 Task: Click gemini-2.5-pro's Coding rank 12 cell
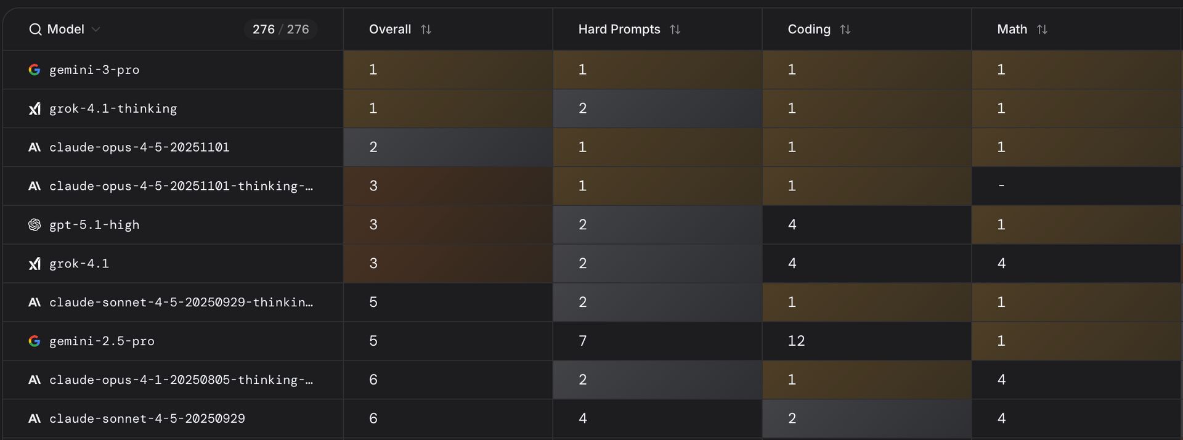click(x=796, y=341)
